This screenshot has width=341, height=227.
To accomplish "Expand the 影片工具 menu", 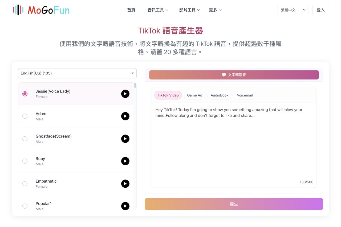I will 190,10.
